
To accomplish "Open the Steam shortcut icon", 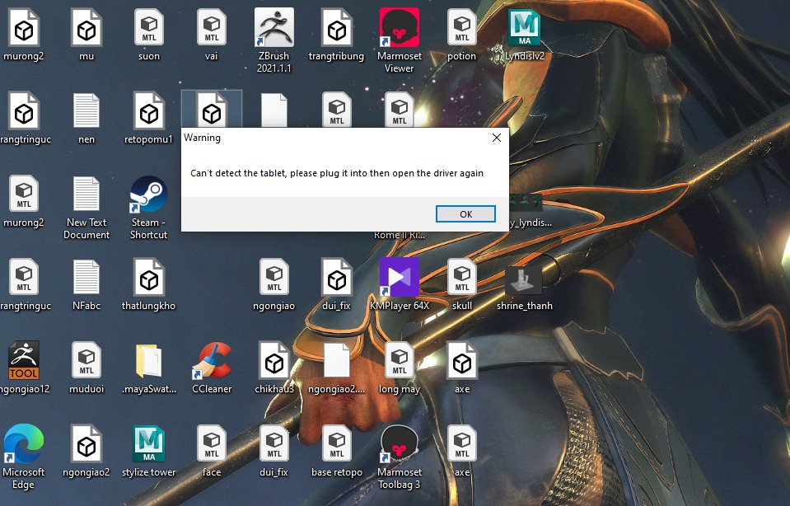I will [148, 196].
